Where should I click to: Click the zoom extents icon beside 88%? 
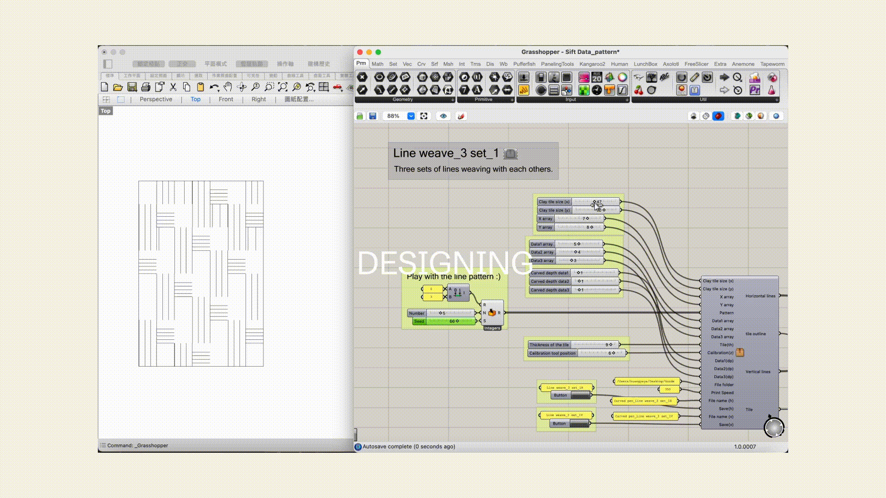424,116
